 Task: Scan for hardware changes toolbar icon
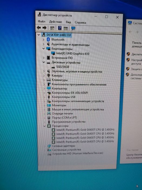(73, 28)
